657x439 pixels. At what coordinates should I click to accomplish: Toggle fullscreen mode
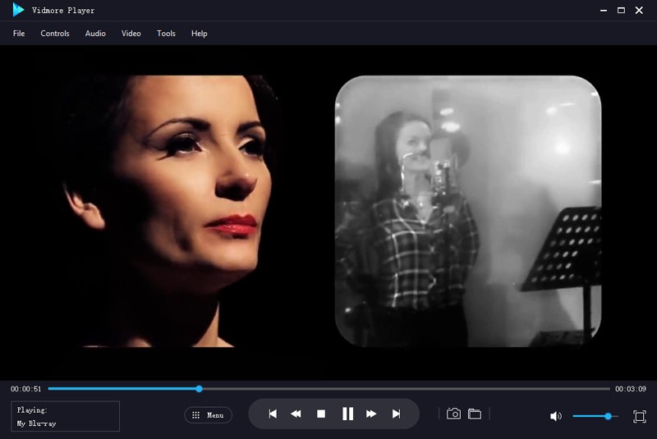639,417
